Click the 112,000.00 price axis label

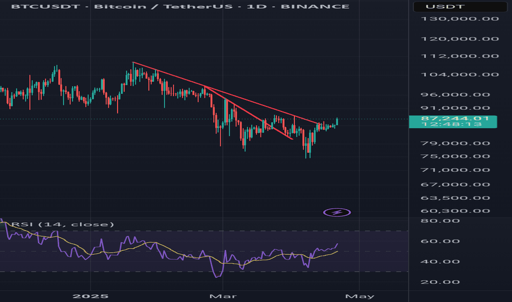coord(460,56)
